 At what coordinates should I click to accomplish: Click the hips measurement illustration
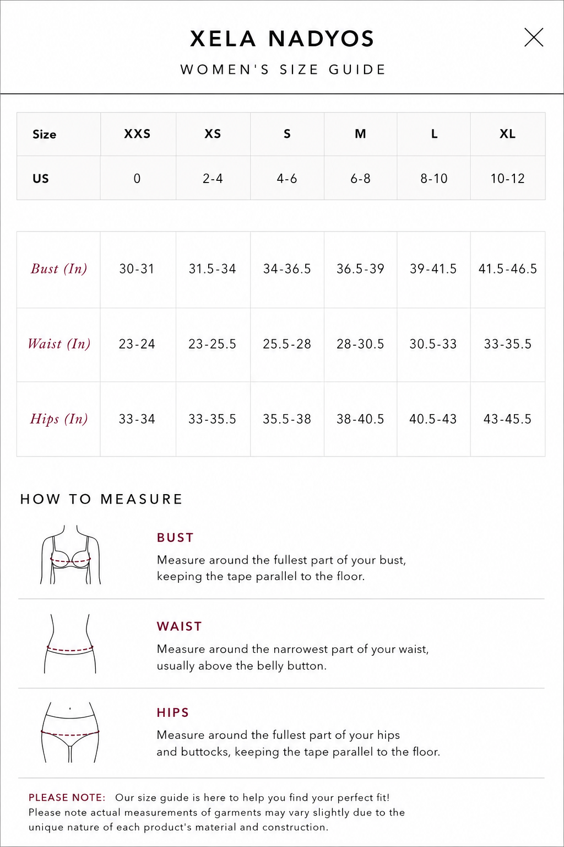(70, 732)
